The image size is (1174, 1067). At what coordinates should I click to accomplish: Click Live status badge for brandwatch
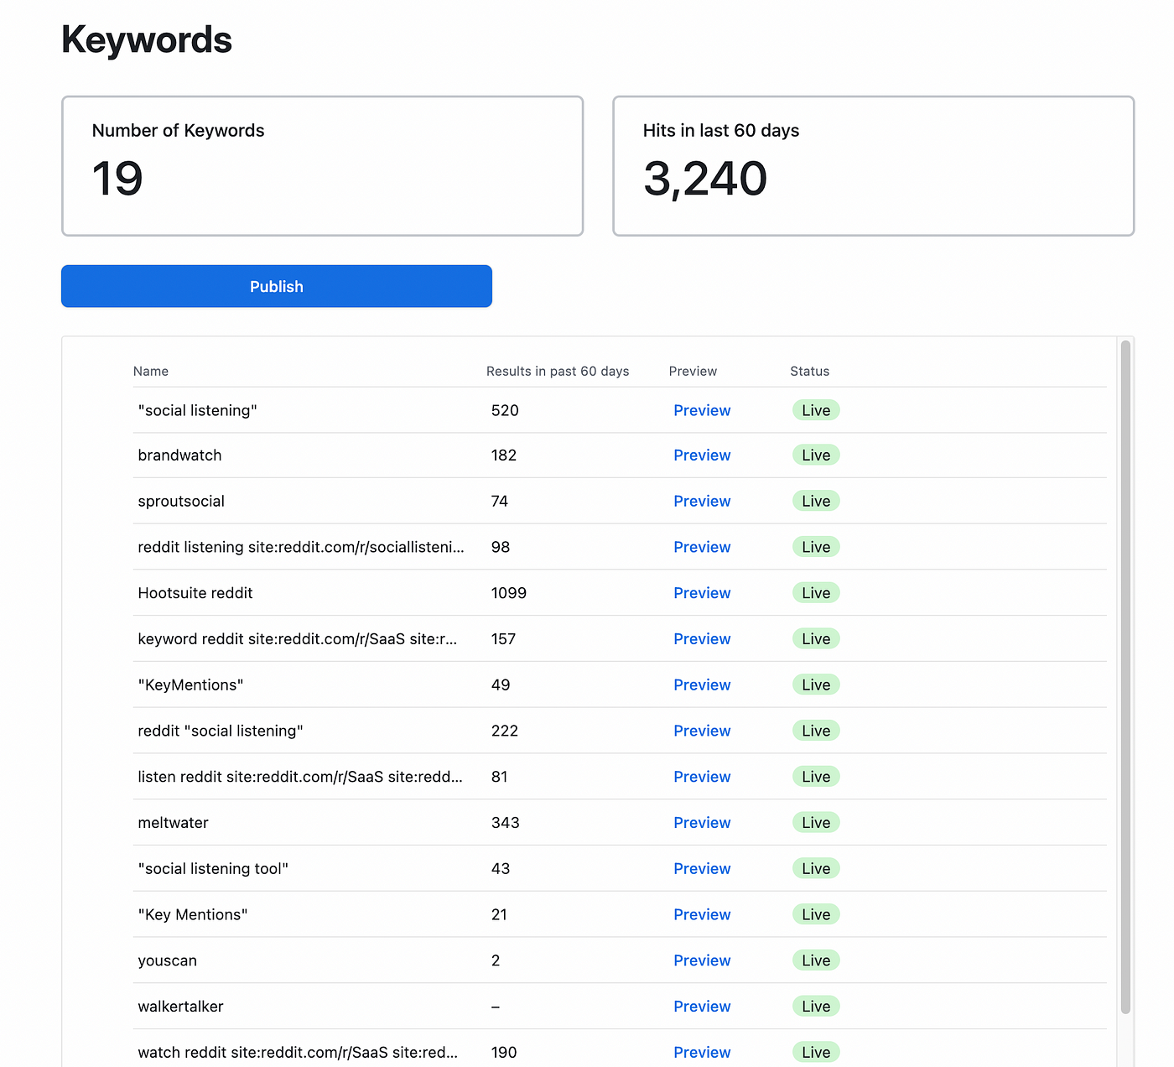coord(816,455)
